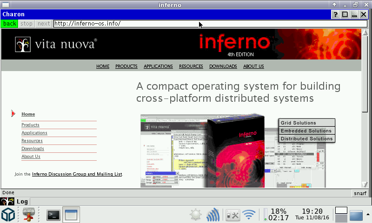Click the Resources sidebar link

pos(32,141)
